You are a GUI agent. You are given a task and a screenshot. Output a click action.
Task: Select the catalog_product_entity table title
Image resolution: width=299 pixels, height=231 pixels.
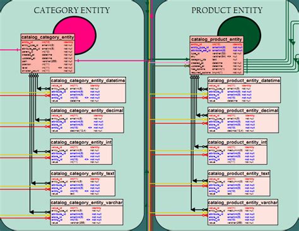point(217,39)
